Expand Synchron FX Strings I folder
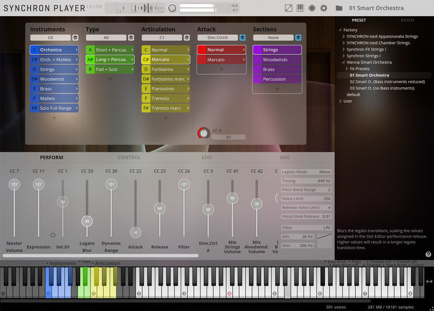The image size is (434, 311). click(344, 49)
